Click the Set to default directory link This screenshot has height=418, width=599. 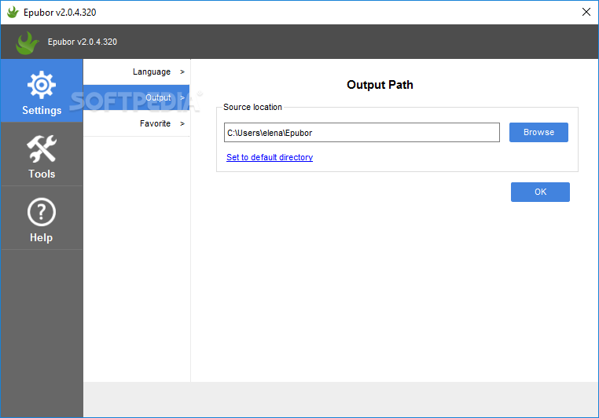(270, 157)
